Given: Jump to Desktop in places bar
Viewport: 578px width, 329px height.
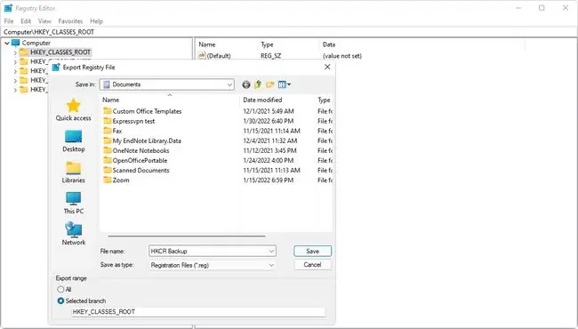Looking at the screenshot, I should pyautogui.click(x=73, y=141).
